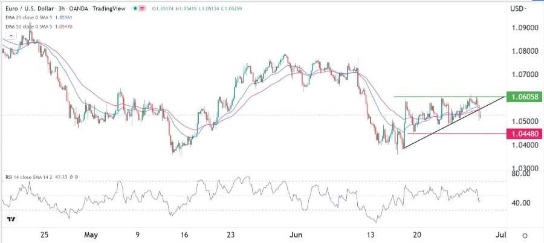
Task: Click the high price H1.05415
Action: (x=187, y=8)
